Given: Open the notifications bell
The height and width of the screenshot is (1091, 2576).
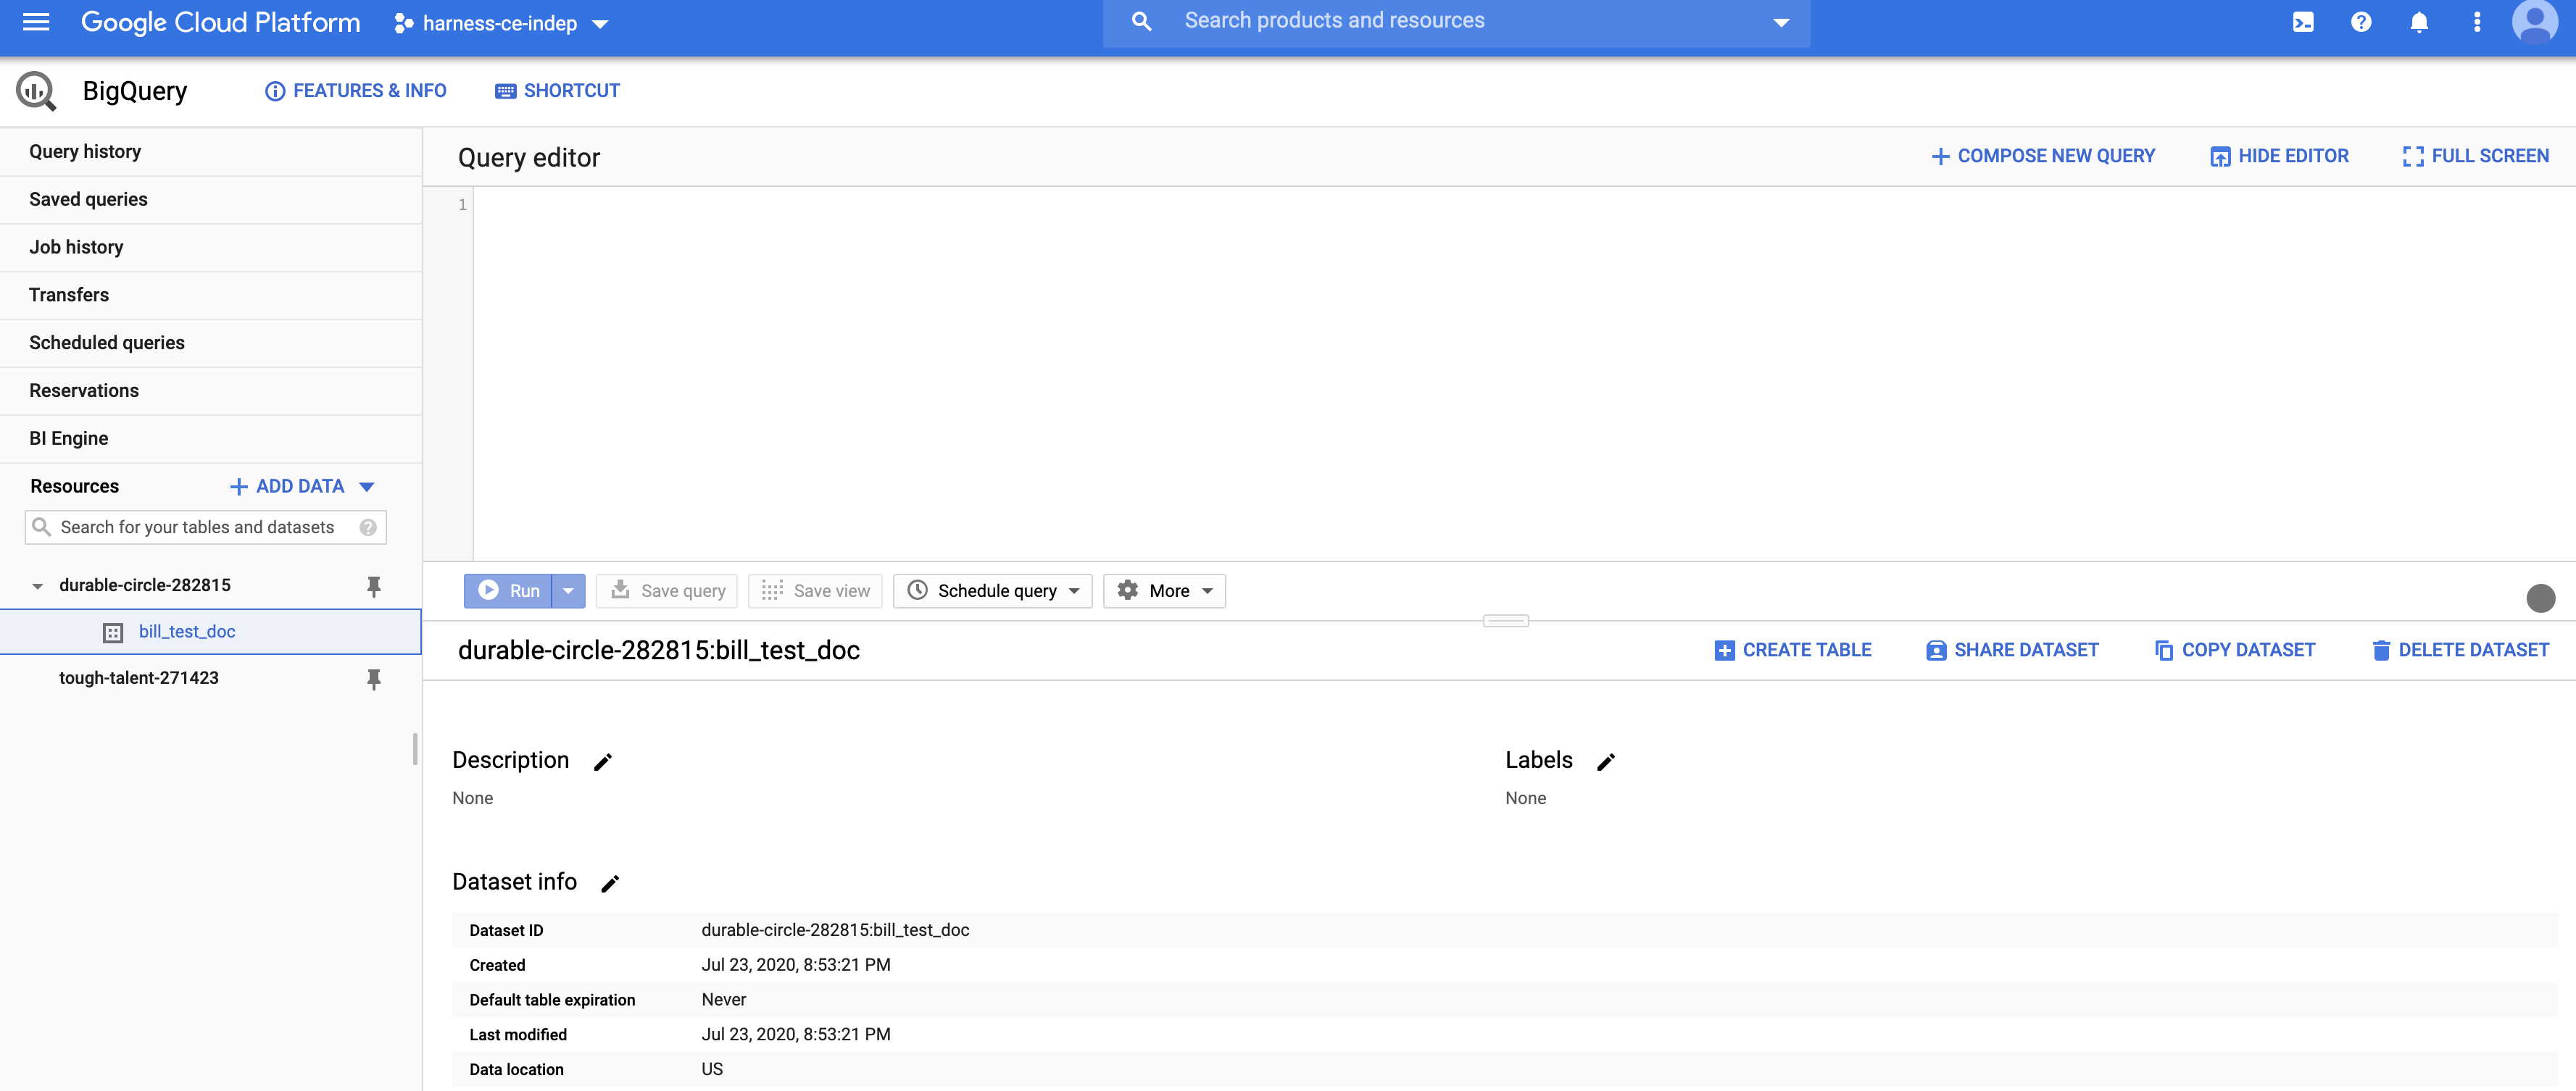Looking at the screenshot, I should (x=2419, y=22).
